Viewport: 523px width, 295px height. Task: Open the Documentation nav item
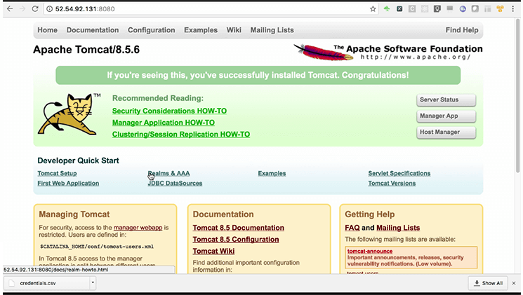93,30
